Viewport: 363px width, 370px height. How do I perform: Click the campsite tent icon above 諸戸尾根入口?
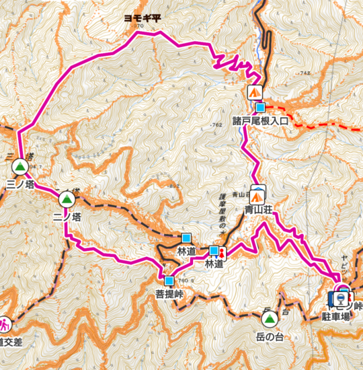pyautogui.click(x=255, y=93)
